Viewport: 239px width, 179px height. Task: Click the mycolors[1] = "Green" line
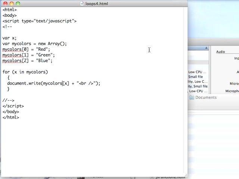[28, 55]
